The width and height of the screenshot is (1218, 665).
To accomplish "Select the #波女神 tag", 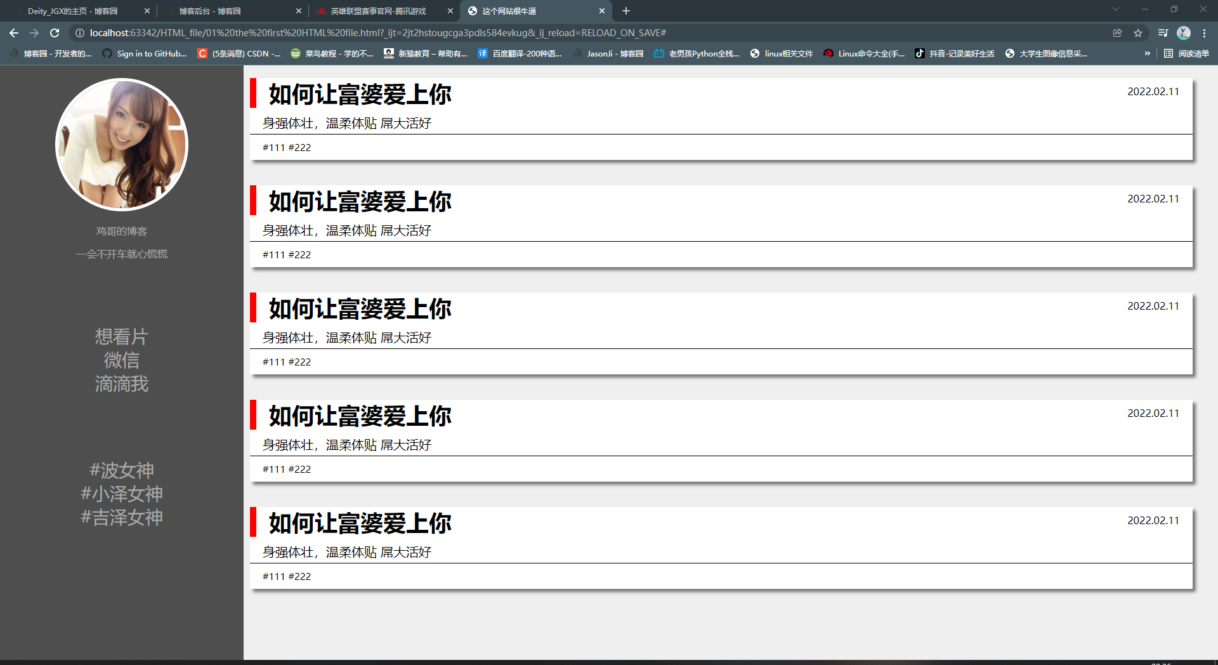I will click(122, 470).
